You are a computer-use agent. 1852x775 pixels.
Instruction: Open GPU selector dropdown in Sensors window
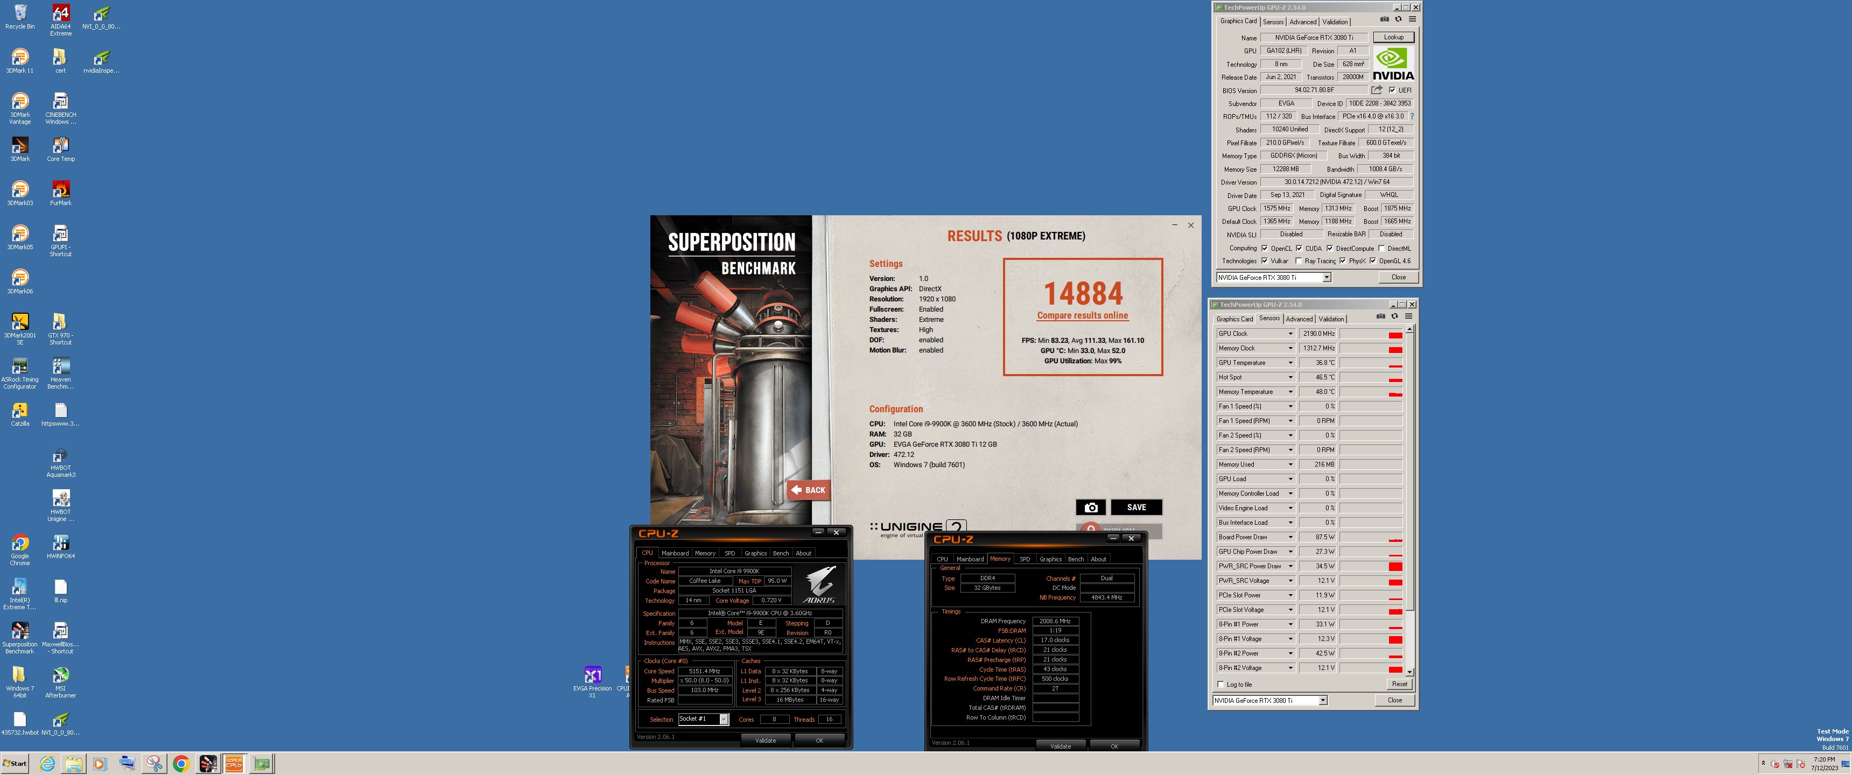(x=1323, y=700)
